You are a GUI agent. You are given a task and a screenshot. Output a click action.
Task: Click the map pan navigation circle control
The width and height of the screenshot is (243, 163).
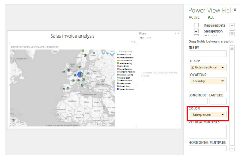pos(112,53)
